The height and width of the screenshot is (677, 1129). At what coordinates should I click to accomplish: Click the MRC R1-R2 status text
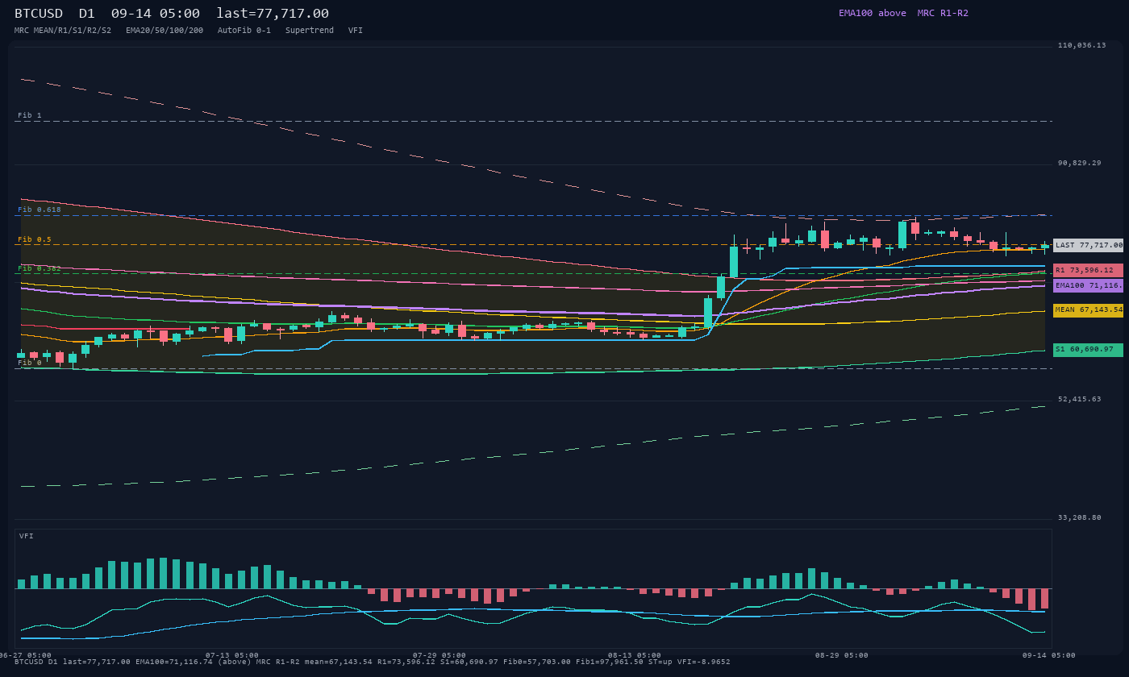(943, 14)
